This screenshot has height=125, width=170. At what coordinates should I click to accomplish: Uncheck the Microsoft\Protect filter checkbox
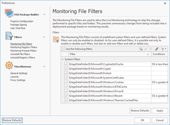point(66,73)
